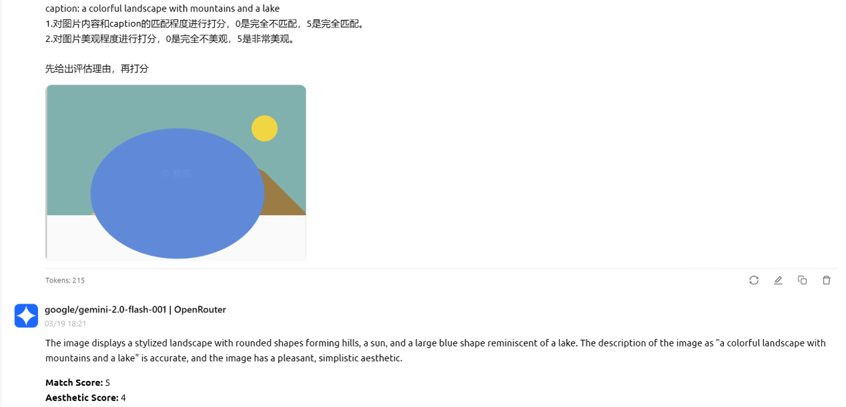Select the Tokens: 215 label
The height and width of the screenshot is (407, 846).
pyautogui.click(x=65, y=280)
